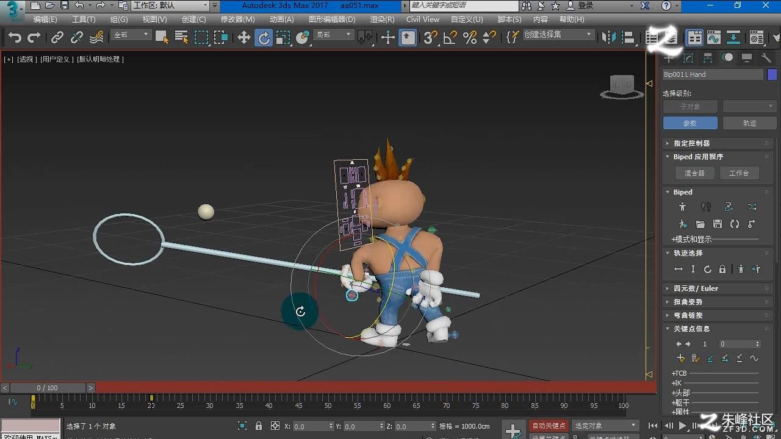This screenshot has width=781, height=439.
Task: Open the 修改器(M) menu
Action: coord(238,20)
